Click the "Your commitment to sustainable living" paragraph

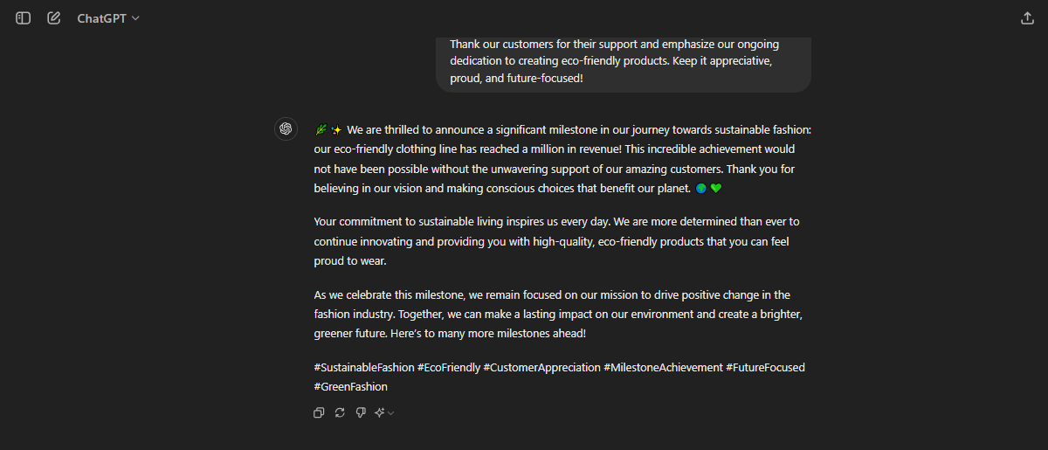[556, 241]
